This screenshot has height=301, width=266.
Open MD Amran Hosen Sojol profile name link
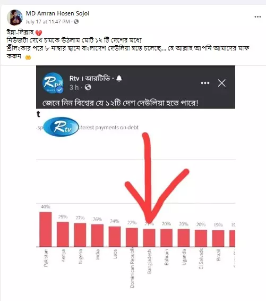point(57,13)
